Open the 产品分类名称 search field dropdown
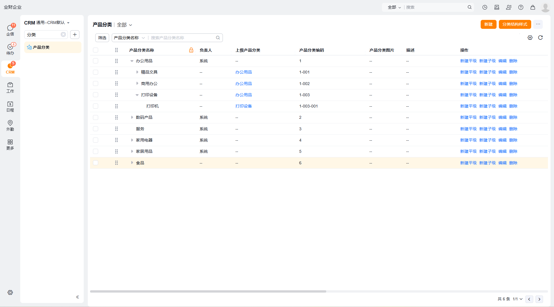The image size is (554, 307). pos(129,38)
